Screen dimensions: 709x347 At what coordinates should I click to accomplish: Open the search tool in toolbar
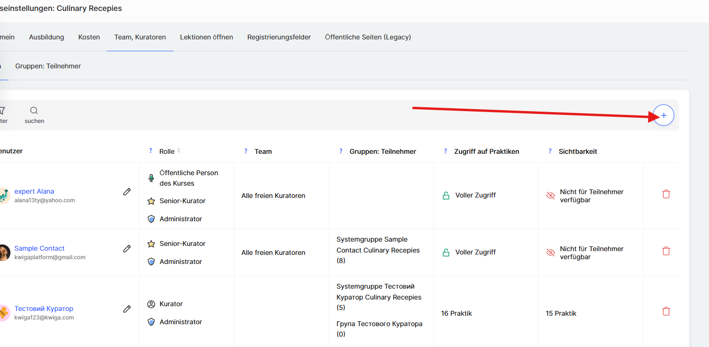34,115
